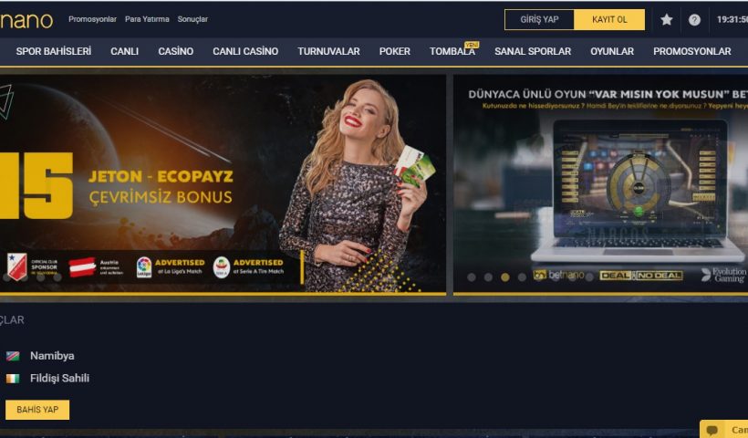Viewport: 748px width, 438px height.
Task: Go to SANAL SPORLAR
Action: (533, 51)
